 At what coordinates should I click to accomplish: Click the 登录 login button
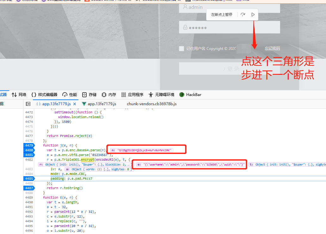[x=230, y=69]
